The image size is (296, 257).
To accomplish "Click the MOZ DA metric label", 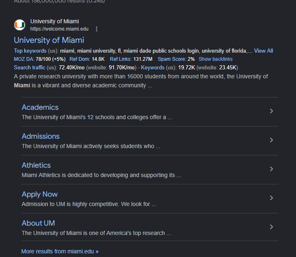I will pyautogui.click(x=24, y=59).
